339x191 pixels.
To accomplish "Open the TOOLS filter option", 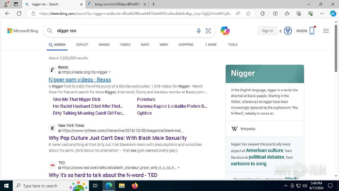I will 233,45.
